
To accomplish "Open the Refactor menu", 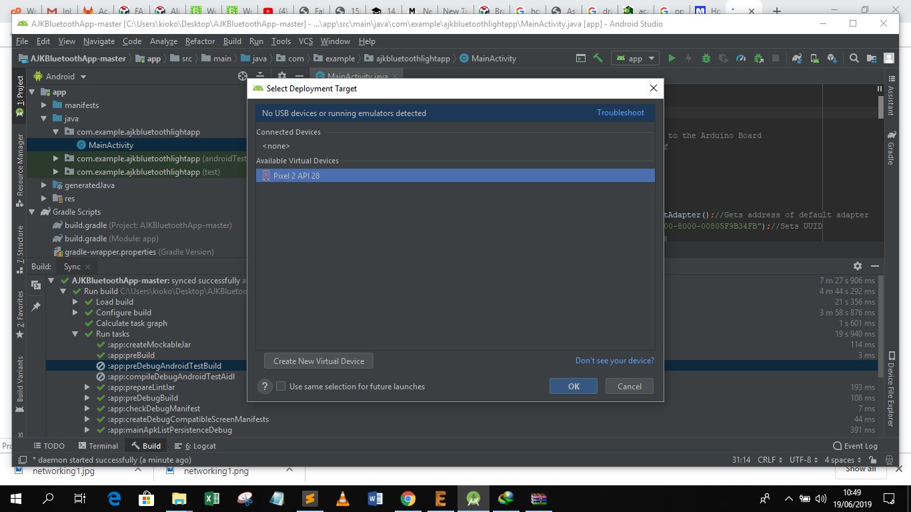I will (200, 41).
